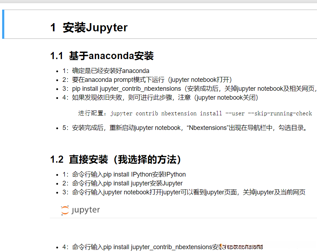Select the '1.1 基于anaconda安装' subheading
Viewport: 317px width, 252px height.
point(102,56)
